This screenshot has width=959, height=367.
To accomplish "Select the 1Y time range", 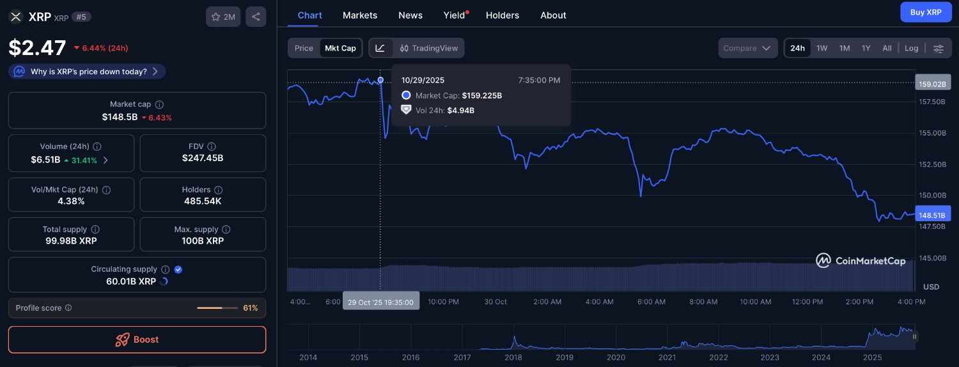I will pos(866,48).
